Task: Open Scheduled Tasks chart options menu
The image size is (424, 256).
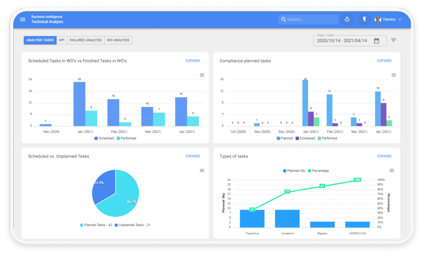Action: (x=202, y=75)
